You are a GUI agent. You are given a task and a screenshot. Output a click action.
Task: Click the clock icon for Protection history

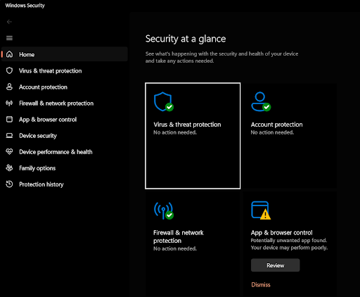tap(9, 184)
